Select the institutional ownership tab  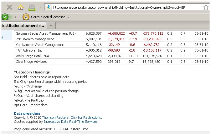(23, 26)
